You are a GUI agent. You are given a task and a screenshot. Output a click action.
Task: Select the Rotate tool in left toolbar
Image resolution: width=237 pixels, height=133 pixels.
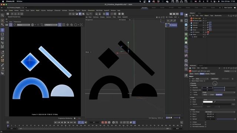click(x=3, y=34)
